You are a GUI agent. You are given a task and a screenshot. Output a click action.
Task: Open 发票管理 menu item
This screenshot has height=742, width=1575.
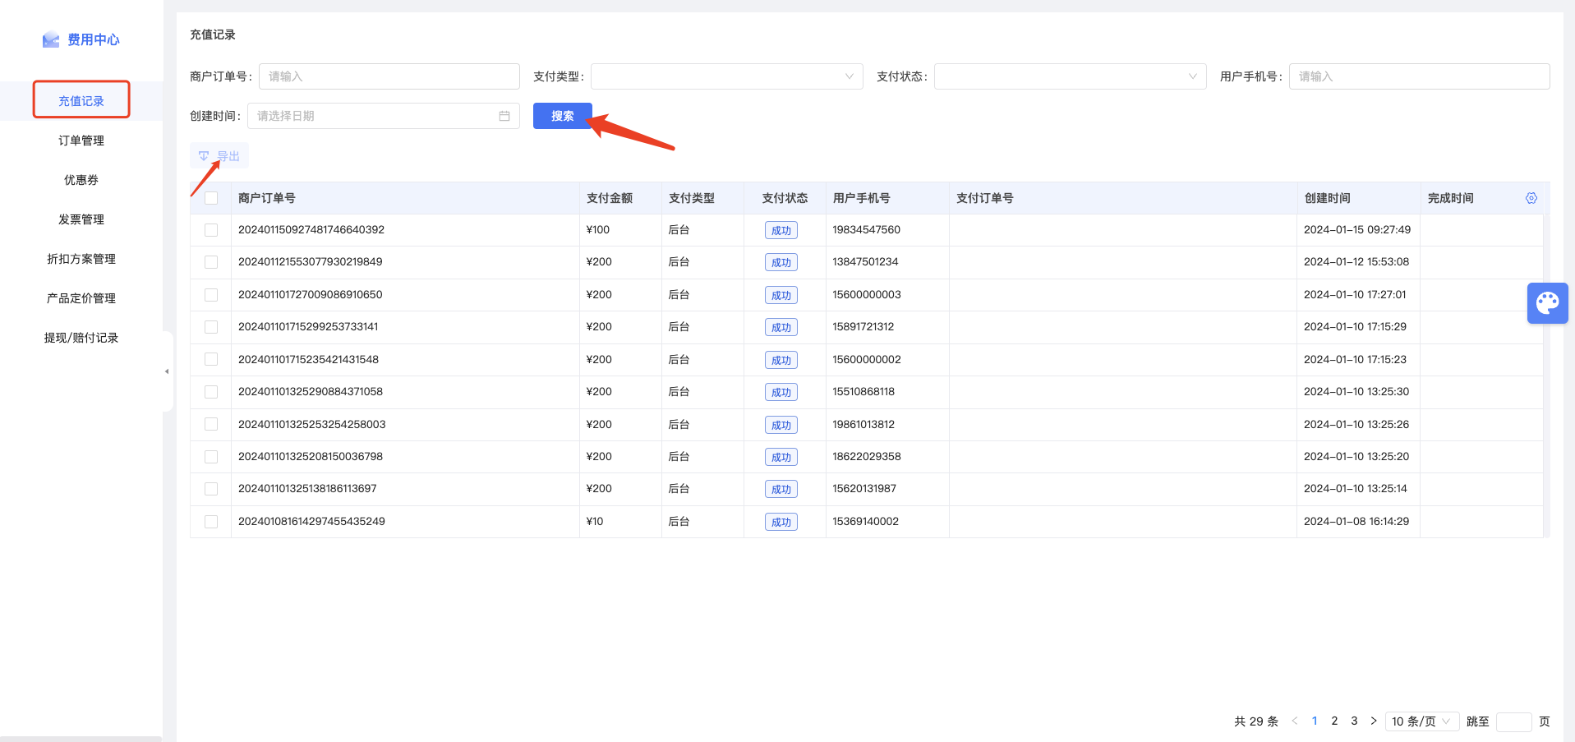[x=81, y=219]
